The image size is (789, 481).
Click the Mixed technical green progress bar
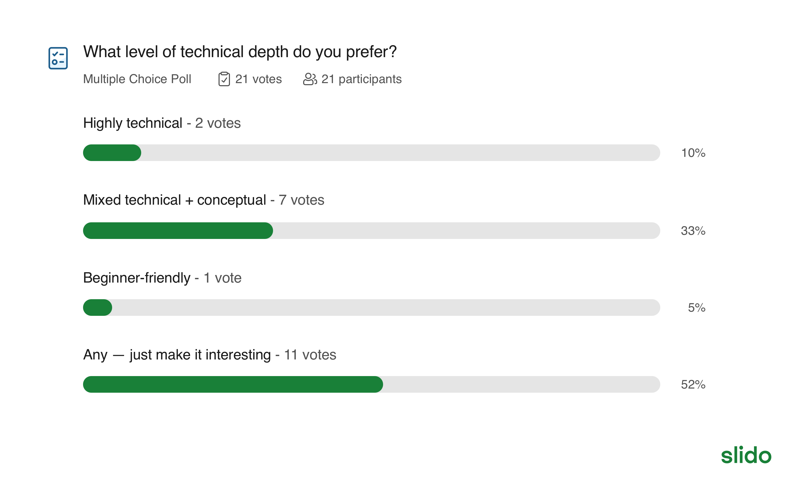pos(178,231)
